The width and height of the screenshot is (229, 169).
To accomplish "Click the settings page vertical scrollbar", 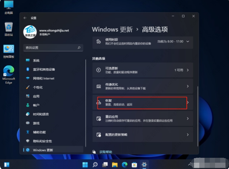I will click(x=198, y=105).
